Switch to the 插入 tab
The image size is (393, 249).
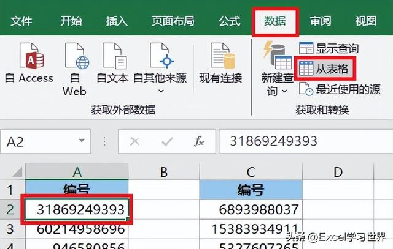coord(117,21)
